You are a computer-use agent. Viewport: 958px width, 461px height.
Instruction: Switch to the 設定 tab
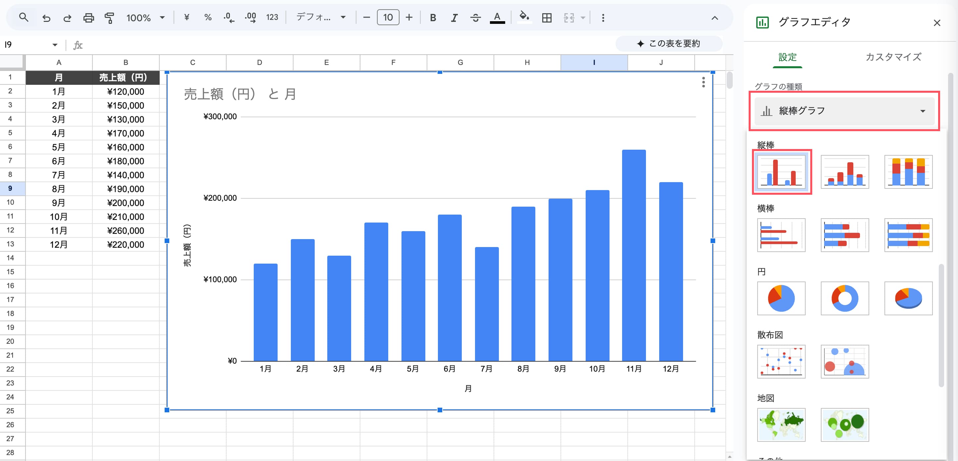click(787, 57)
